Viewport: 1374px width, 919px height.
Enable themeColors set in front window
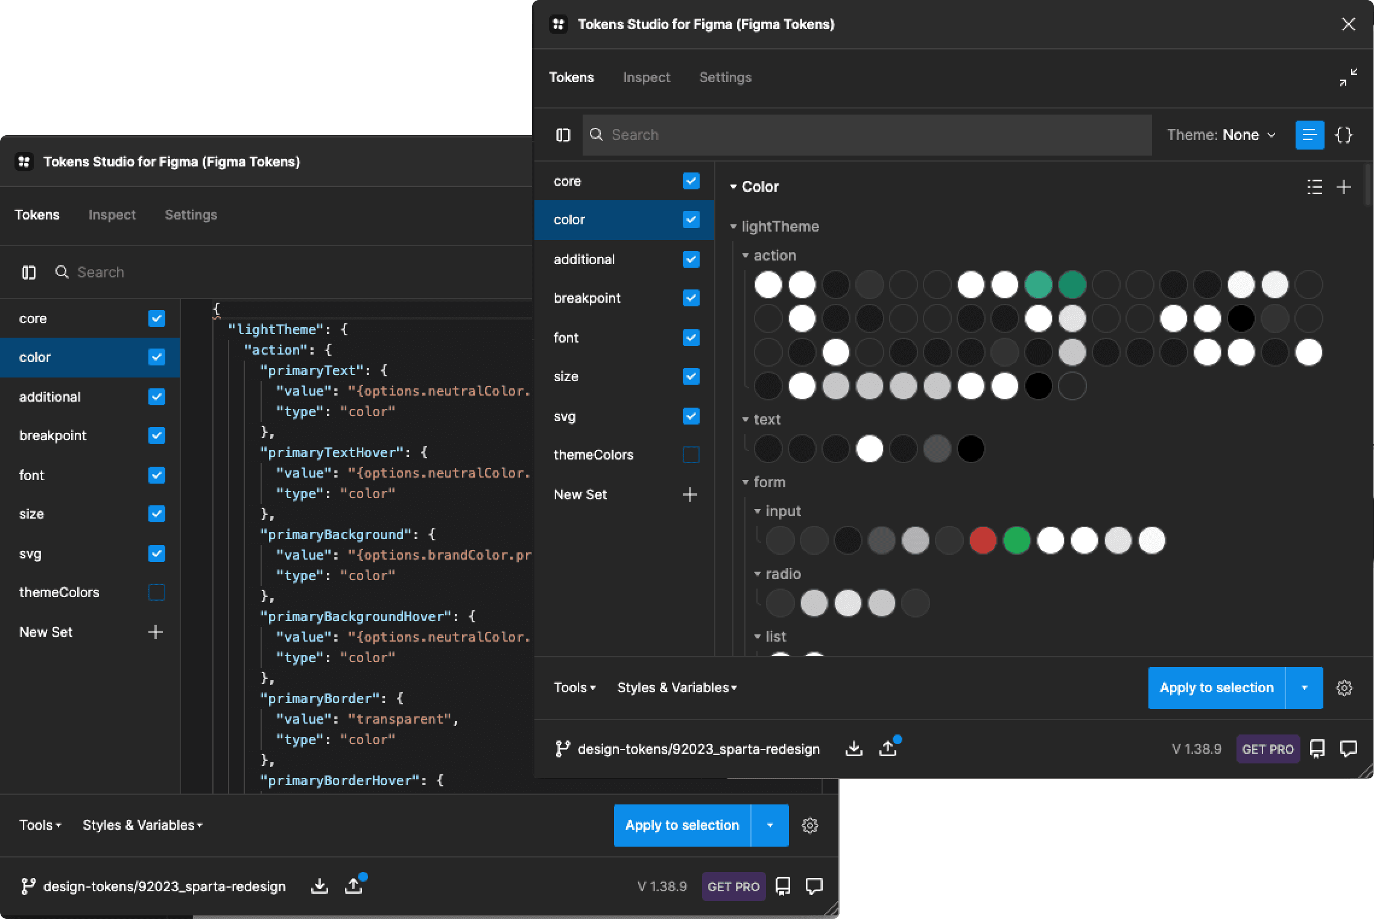[691, 455]
